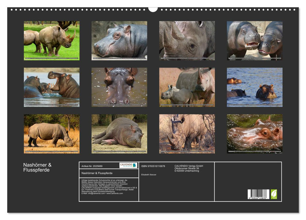Open the rhino grazing on dry grass photo
The height and width of the screenshot is (220, 306).
point(52,134)
